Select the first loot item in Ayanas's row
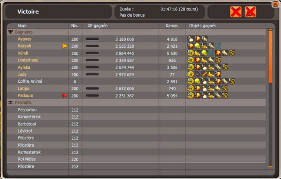The height and width of the screenshot is (179, 281). (190, 39)
